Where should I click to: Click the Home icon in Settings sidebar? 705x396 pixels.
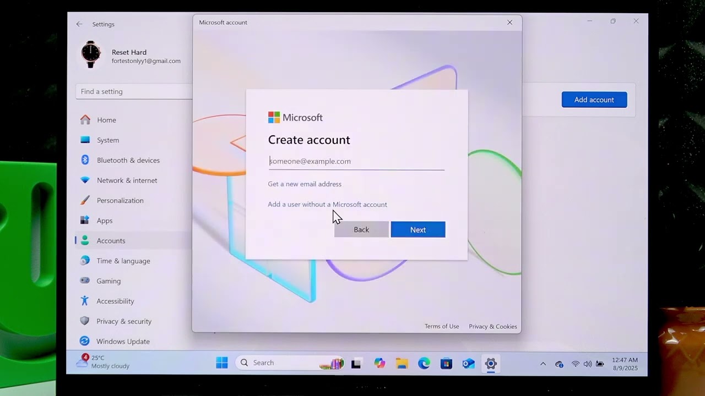pos(85,120)
